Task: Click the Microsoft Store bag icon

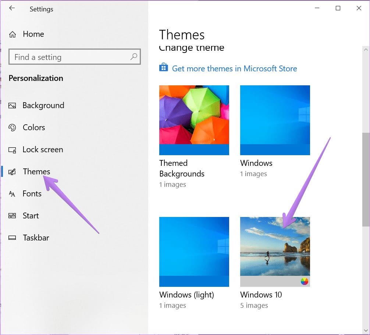Action: [164, 67]
